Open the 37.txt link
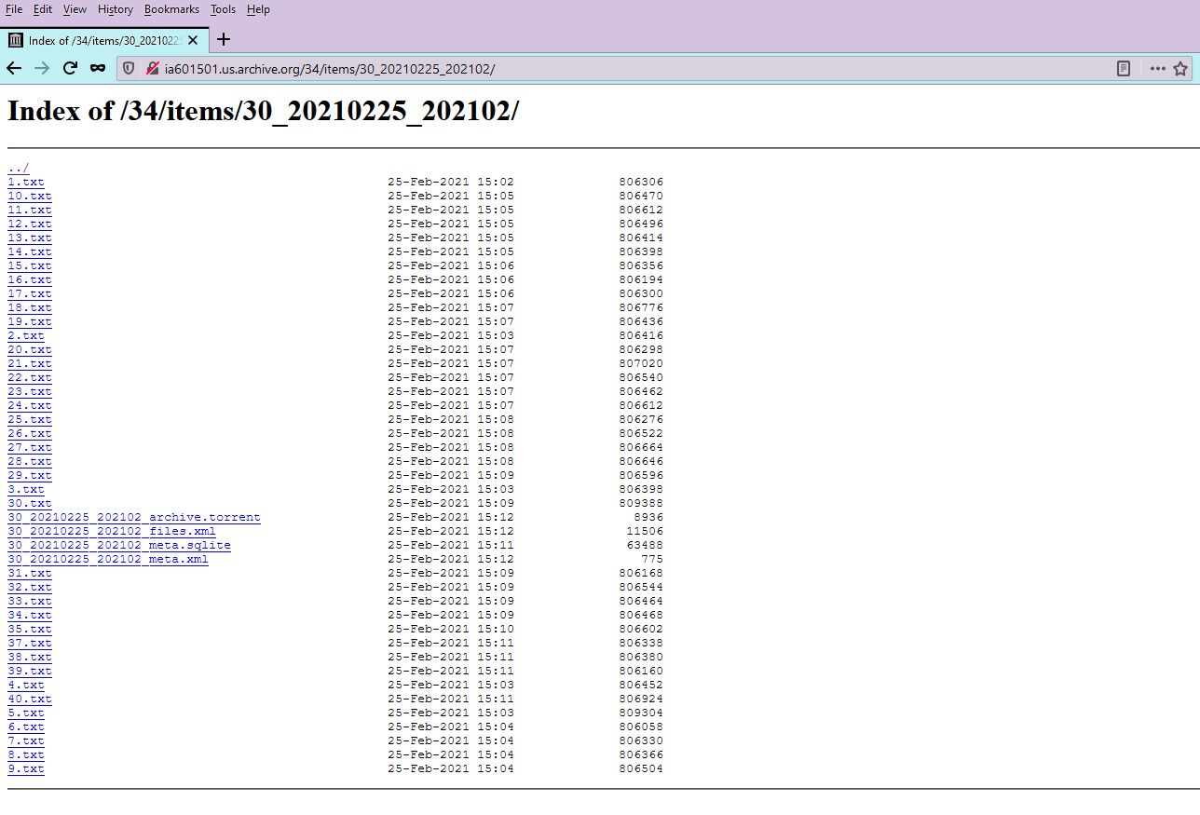The height and width of the screenshot is (815, 1200). [30, 643]
